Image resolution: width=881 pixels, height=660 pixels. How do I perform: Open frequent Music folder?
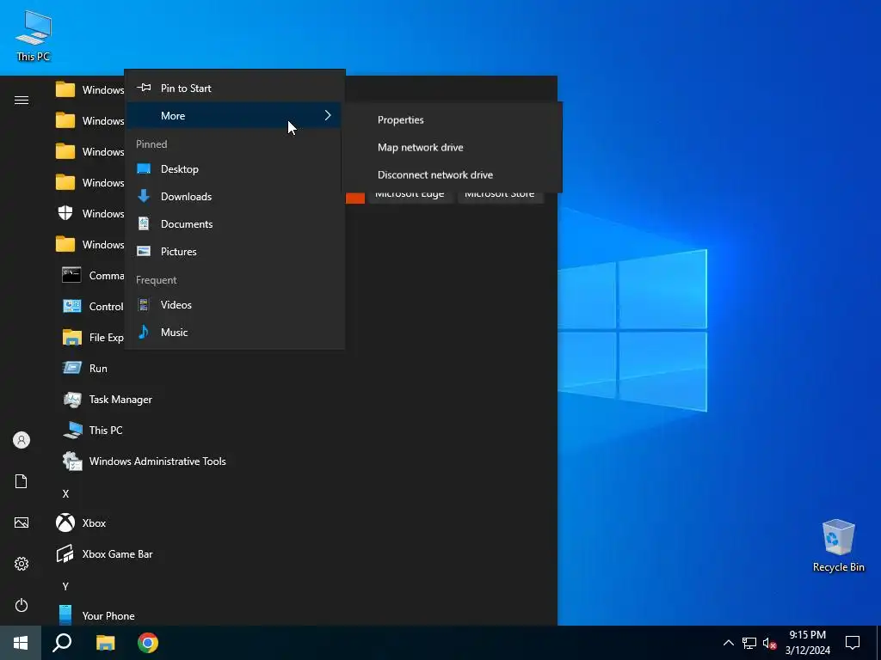tap(234, 333)
